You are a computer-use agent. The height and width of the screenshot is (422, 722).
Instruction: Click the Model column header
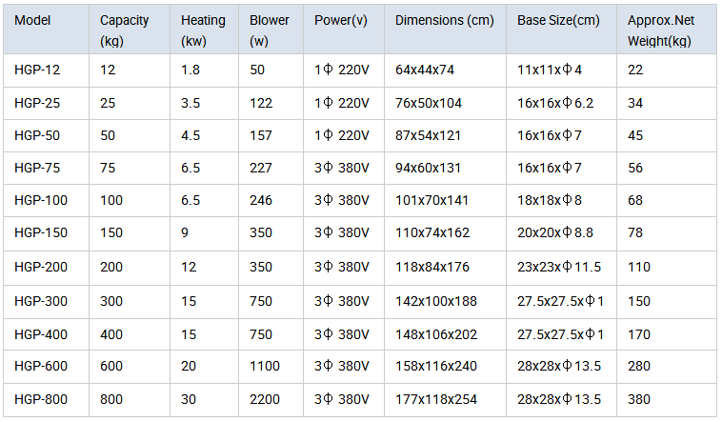coord(46,30)
